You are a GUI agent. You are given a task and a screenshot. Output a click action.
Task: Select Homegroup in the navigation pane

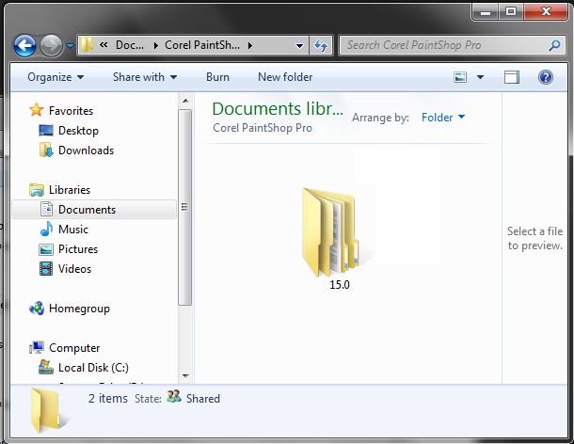(79, 309)
